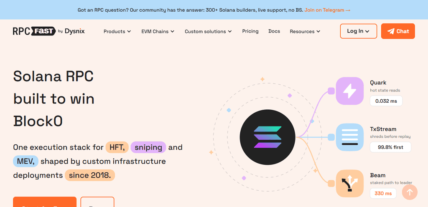Screen dimensions: 428x207
Task: Click the scroll-to-top arrow button
Action: pos(410,192)
